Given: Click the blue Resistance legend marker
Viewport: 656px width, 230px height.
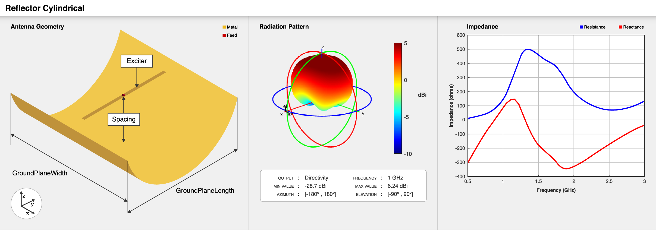Looking at the screenshot, I should click(581, 27).
